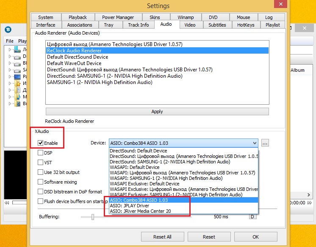Select the drive icon in background tree's fourth row

[17, 71]
